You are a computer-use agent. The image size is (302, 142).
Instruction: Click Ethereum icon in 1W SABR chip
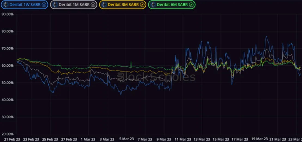pyautogui.click(x=6, y=5)
